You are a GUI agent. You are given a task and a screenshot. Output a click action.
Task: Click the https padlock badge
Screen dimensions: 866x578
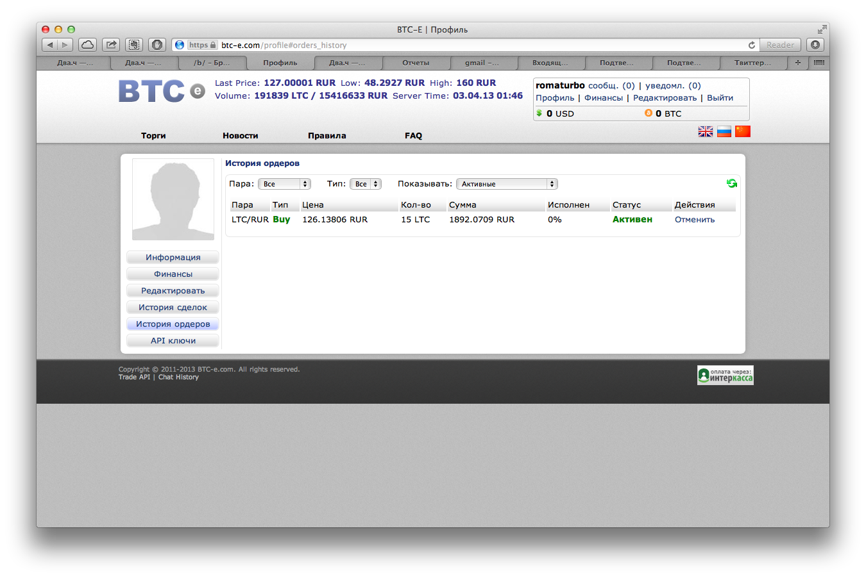point(202,45)
